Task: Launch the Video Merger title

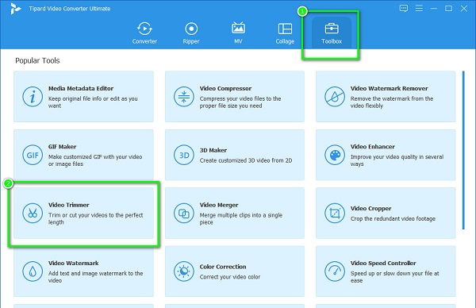Action: 219,205
